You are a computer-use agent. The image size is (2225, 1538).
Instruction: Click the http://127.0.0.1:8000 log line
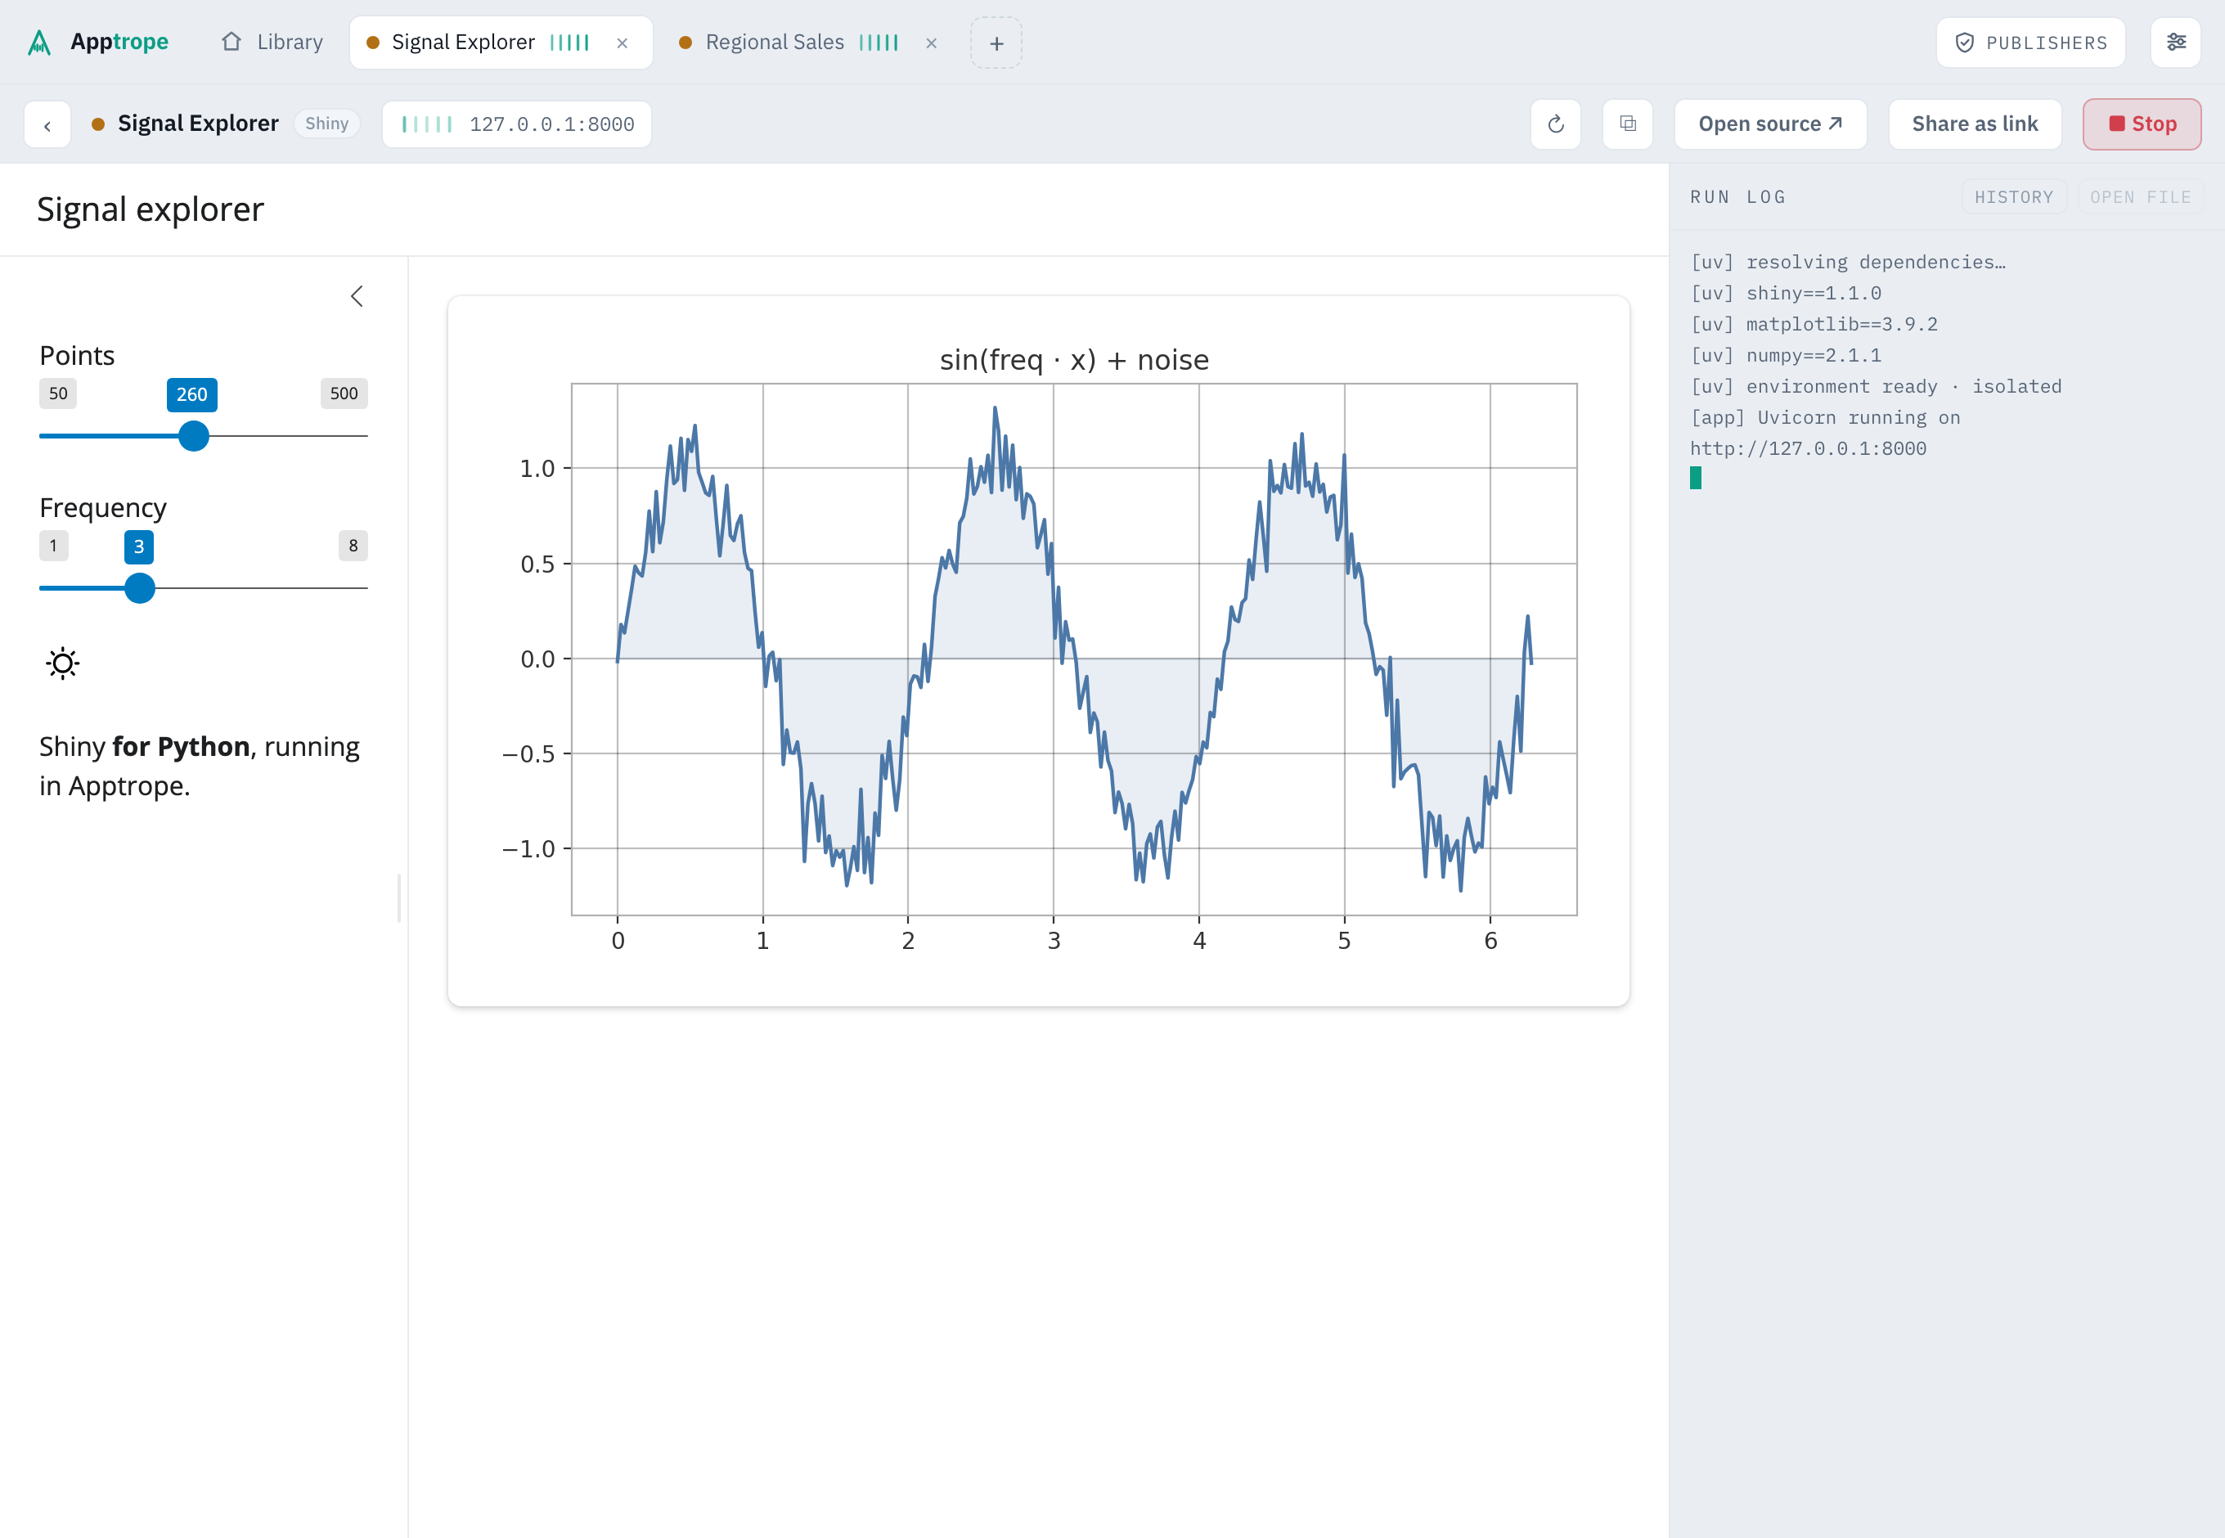(x=1808, y=448)
